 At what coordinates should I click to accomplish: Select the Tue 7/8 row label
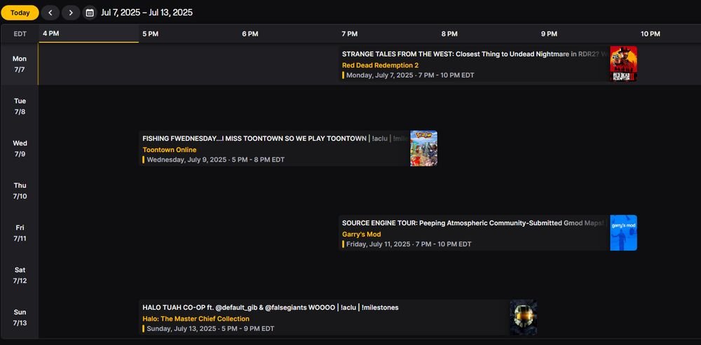tap(20, 106)
